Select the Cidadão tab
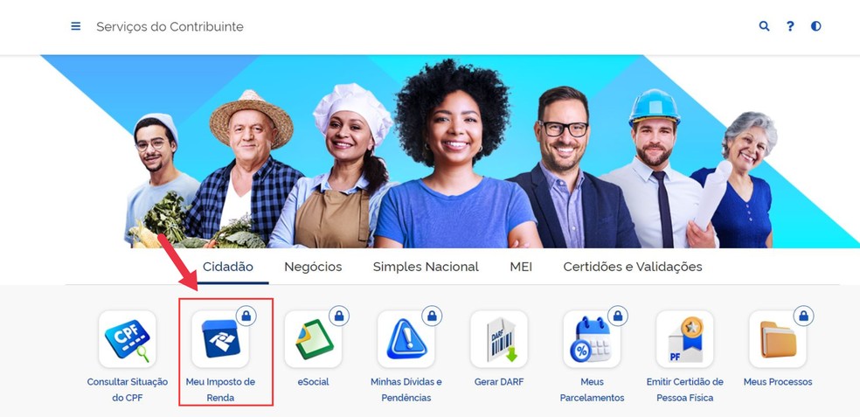 (227, 267)
